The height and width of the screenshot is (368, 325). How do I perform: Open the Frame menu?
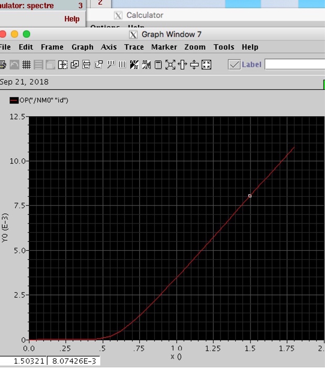52,47
